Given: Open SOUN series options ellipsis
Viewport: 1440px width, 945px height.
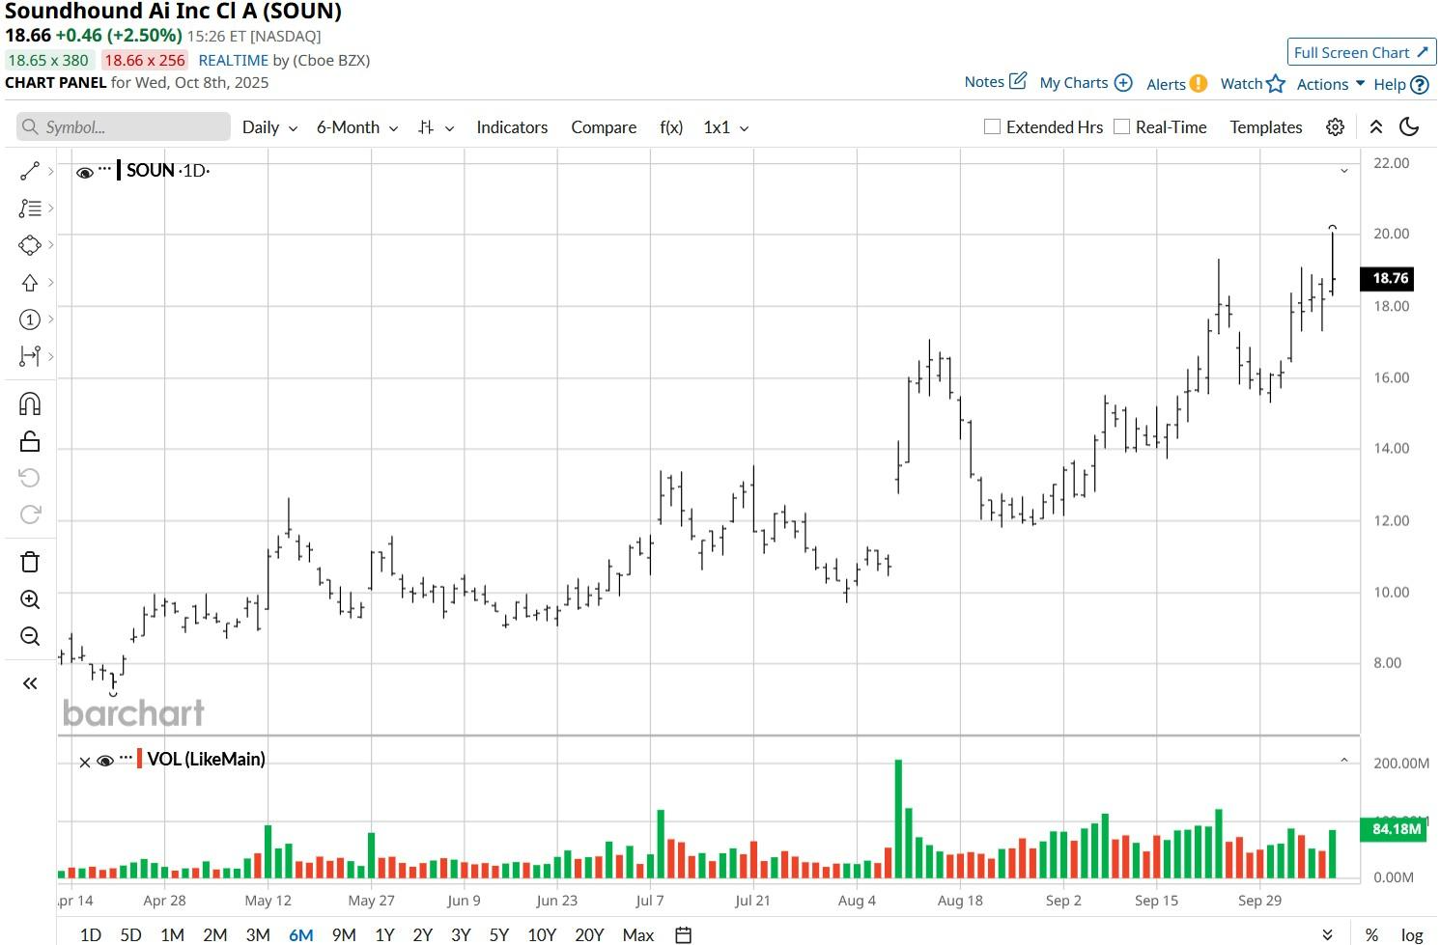Looking at the screenshot, I should point(104,169).
